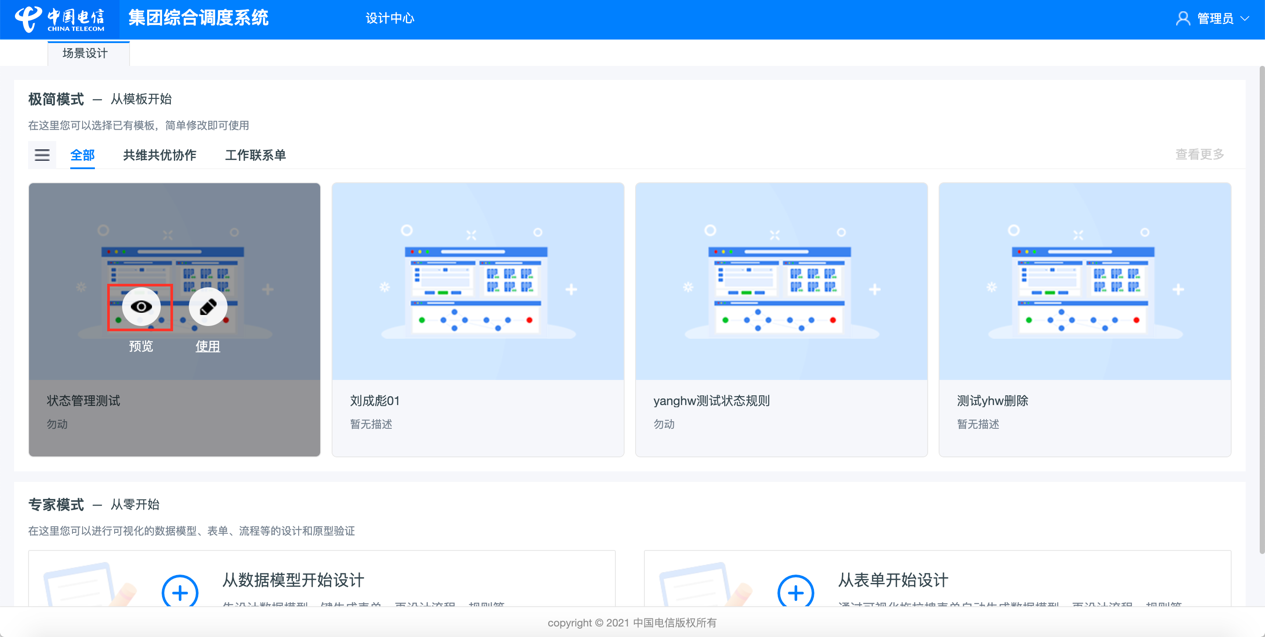Image resolution: width=1265 pixels, height=637 pixels.
Task: Open the 管理员 account menu
Action: tap(1215, 18)
